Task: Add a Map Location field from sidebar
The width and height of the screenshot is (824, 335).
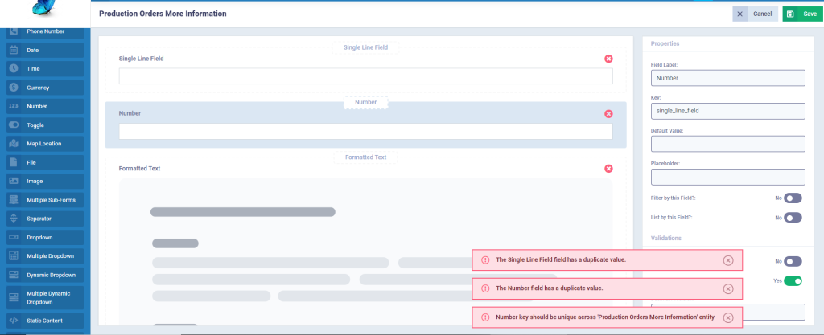Action: pos(45,144)
